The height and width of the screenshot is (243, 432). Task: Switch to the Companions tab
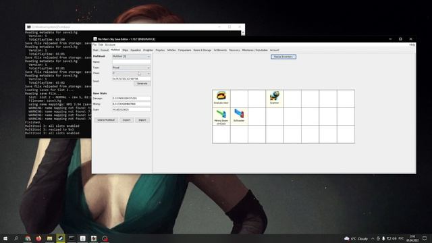pos(184,50)
